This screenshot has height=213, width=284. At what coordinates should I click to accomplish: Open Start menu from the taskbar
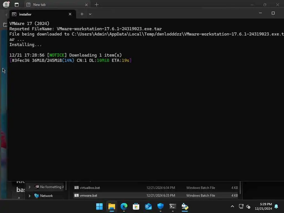pos(99,206)
